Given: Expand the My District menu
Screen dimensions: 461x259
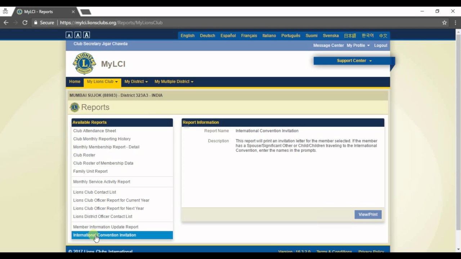Looking at the screenshot, I should (x=136, y=82).
